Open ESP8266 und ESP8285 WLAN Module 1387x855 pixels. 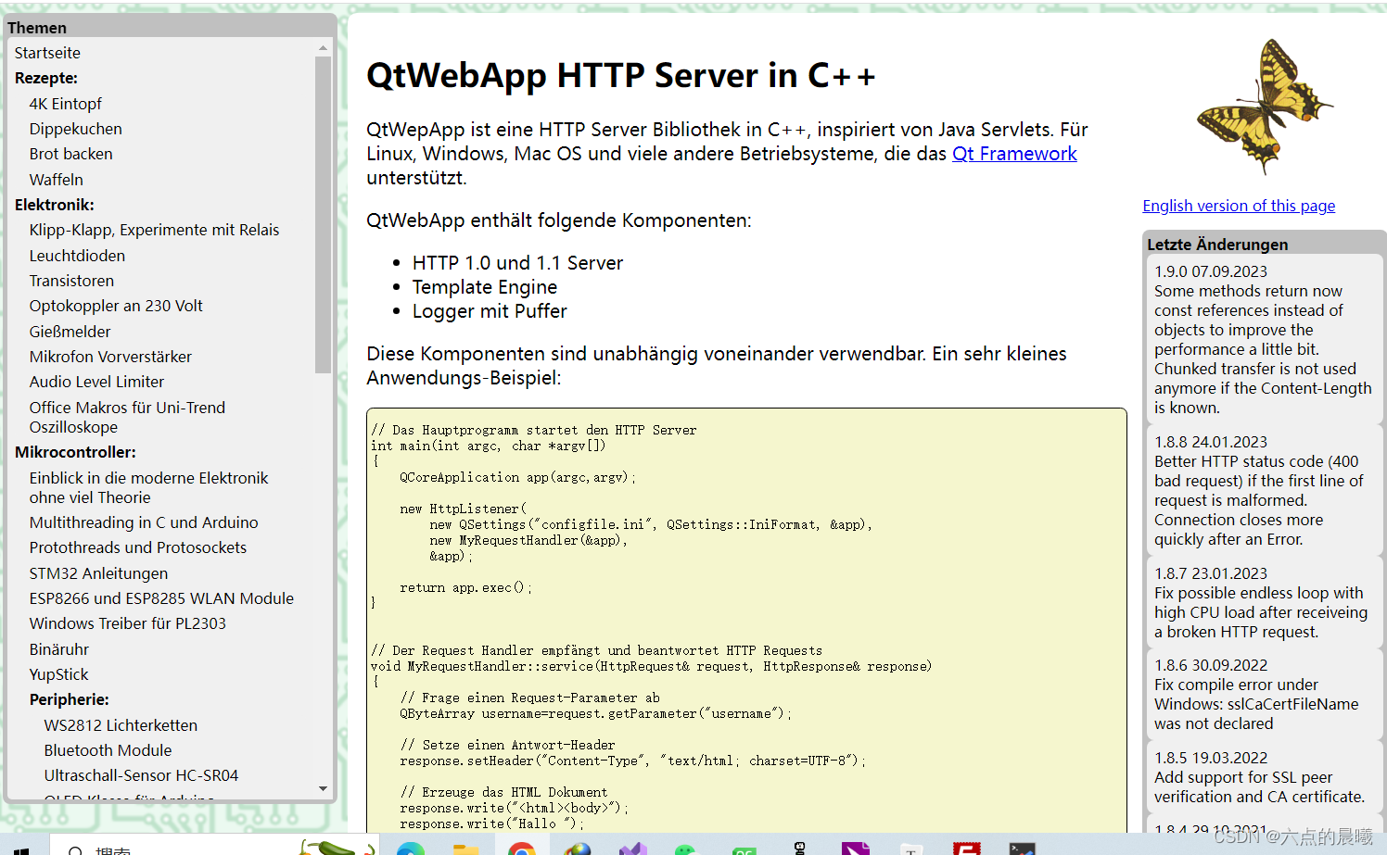[x=161, y=598]
